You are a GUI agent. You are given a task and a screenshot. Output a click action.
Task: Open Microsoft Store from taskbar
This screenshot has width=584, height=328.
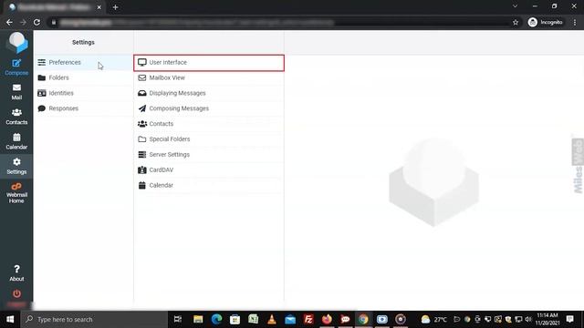pyautogui.click(x=235, y=319)
